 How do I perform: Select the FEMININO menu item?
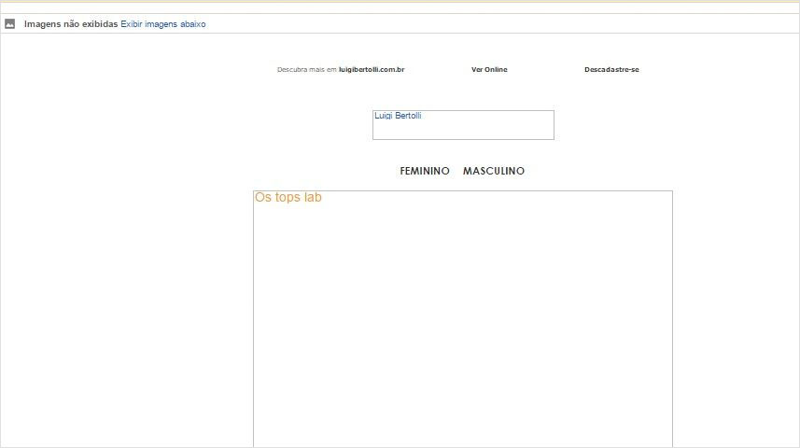point(425,171)
